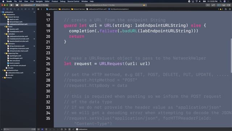Viewport: 232px width, 131px height.
Task: Click fetchQuestions(completion:) in jump bar
Action: (x=119, y=9)
